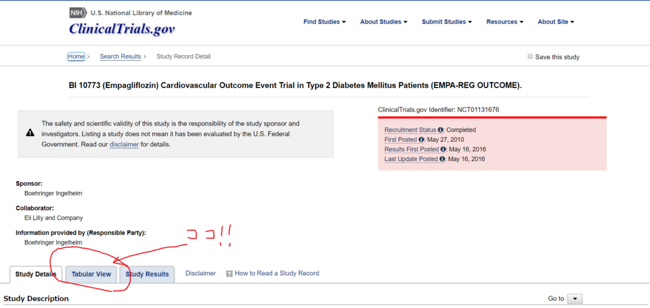650x308 pixels.
Task: Click the First Posted label link
Action: (x=401, y=139)
